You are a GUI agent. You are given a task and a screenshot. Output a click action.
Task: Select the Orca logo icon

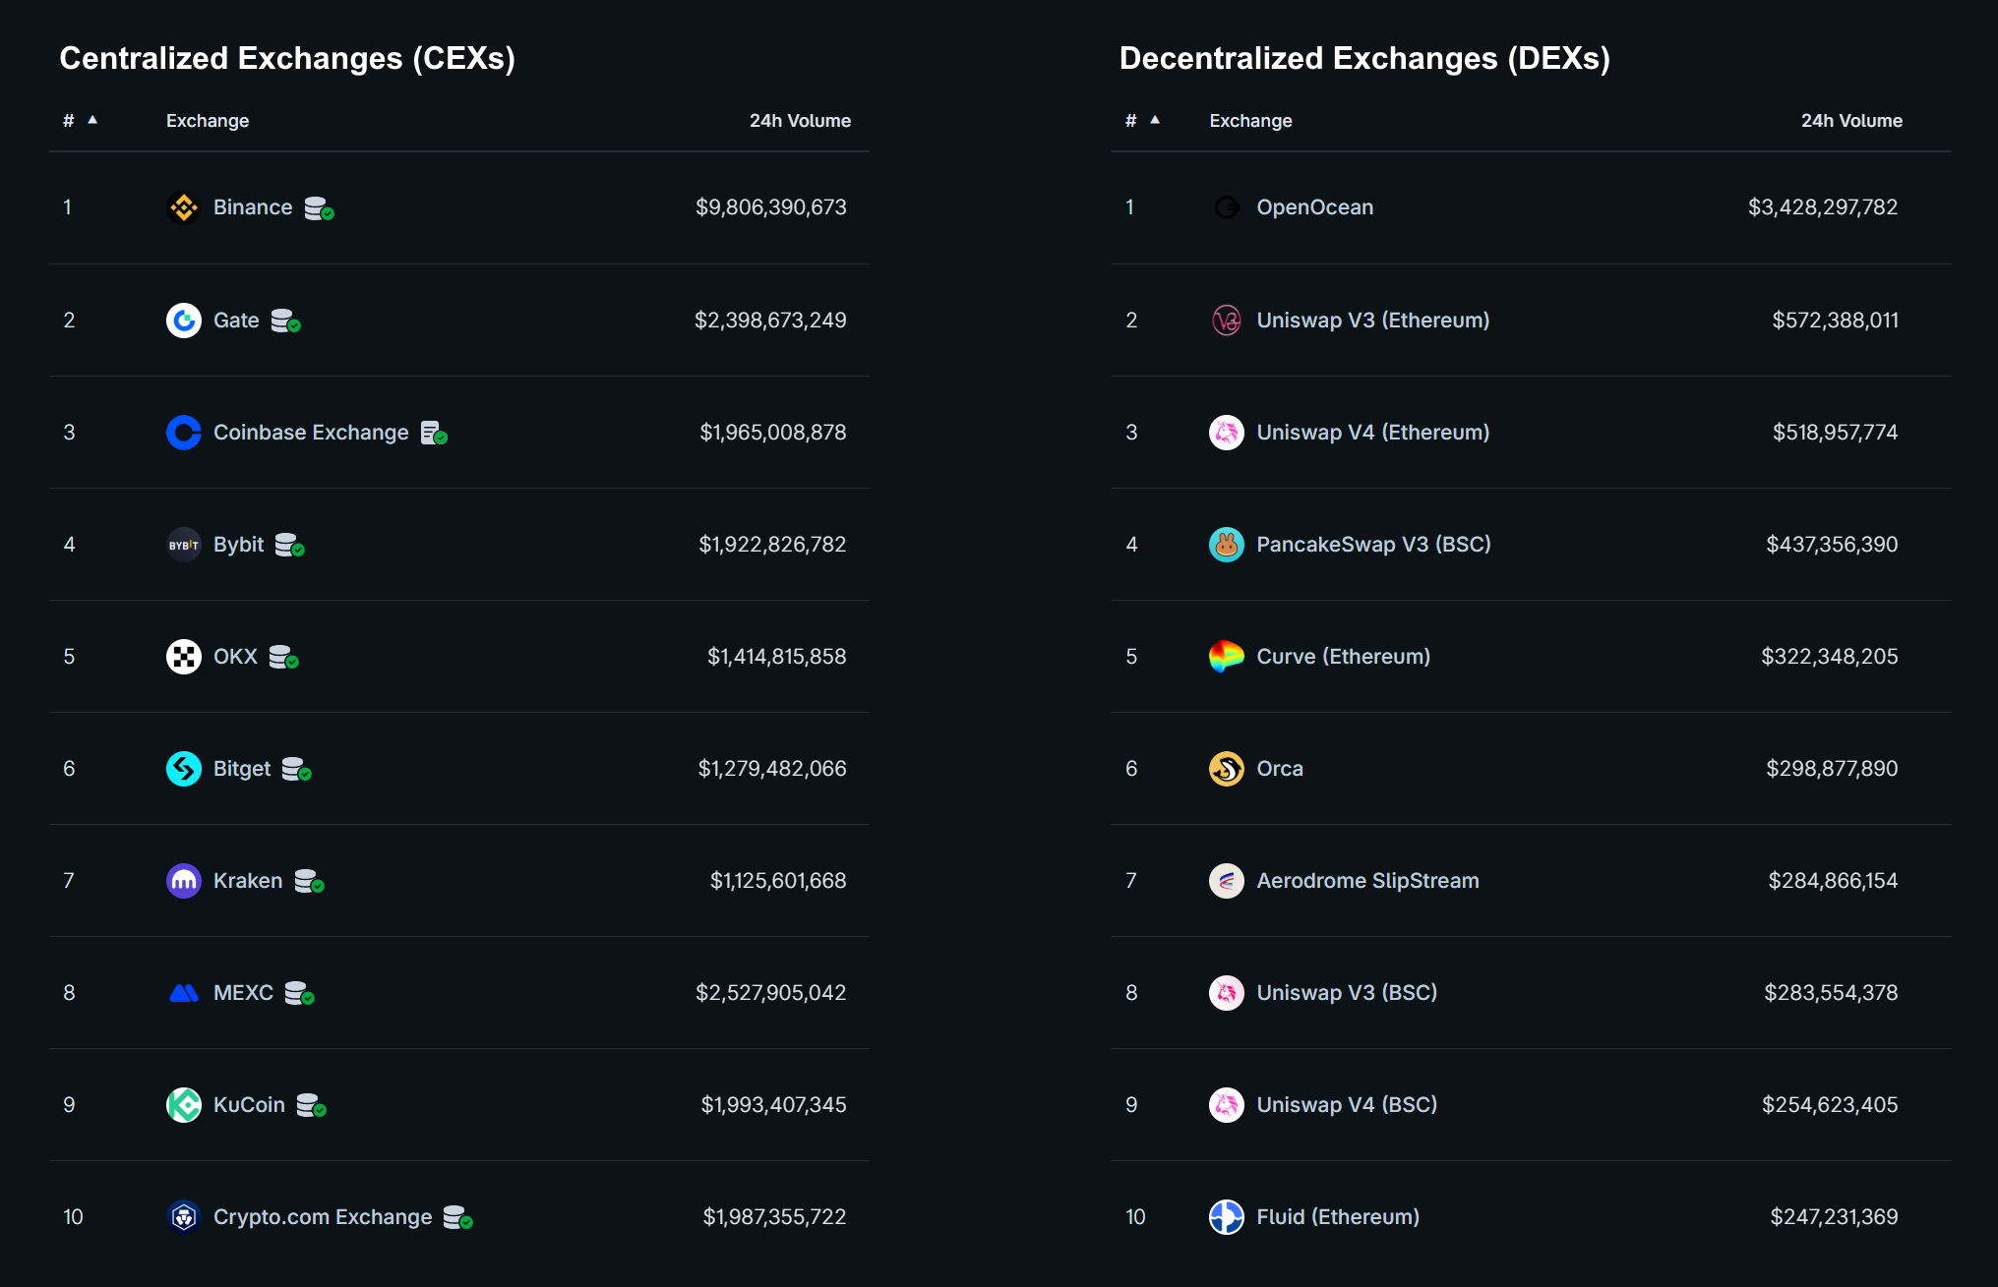1226,768
